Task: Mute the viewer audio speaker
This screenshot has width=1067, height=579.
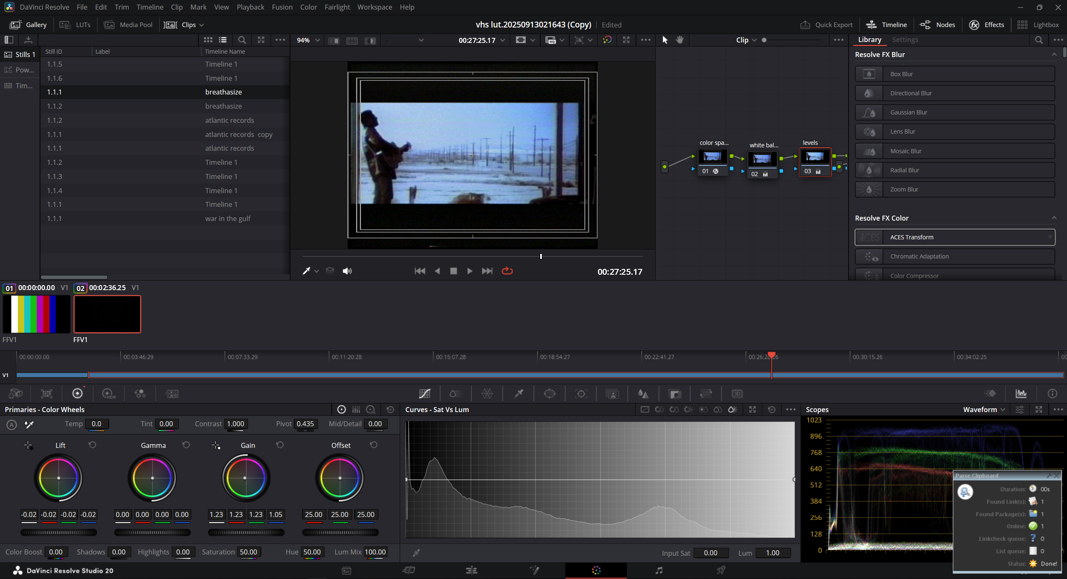Action: tap(347, 271)
